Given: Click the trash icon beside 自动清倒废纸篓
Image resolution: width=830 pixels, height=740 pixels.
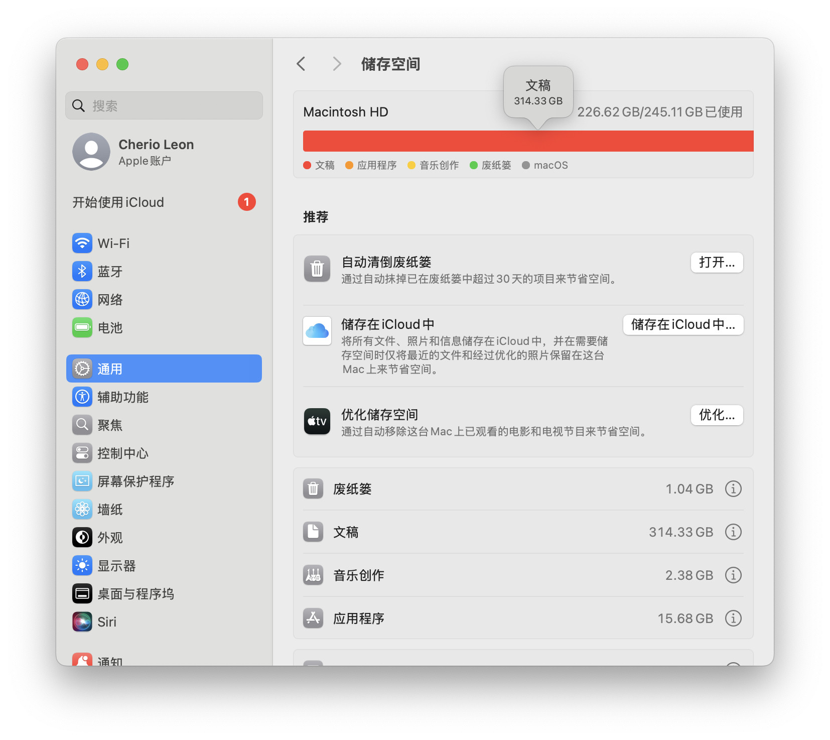Looking at the screenshot, I should pos(317,269).
